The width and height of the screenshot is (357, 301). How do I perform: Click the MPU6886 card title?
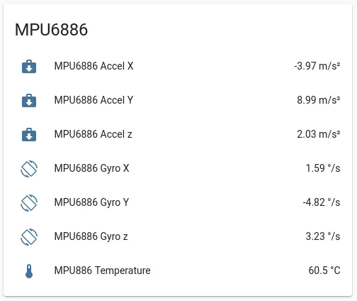tap(51, 30)
